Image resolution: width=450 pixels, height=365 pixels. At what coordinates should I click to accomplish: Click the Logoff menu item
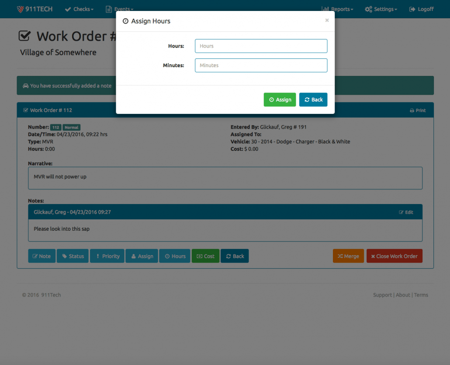tap(421, 9)
